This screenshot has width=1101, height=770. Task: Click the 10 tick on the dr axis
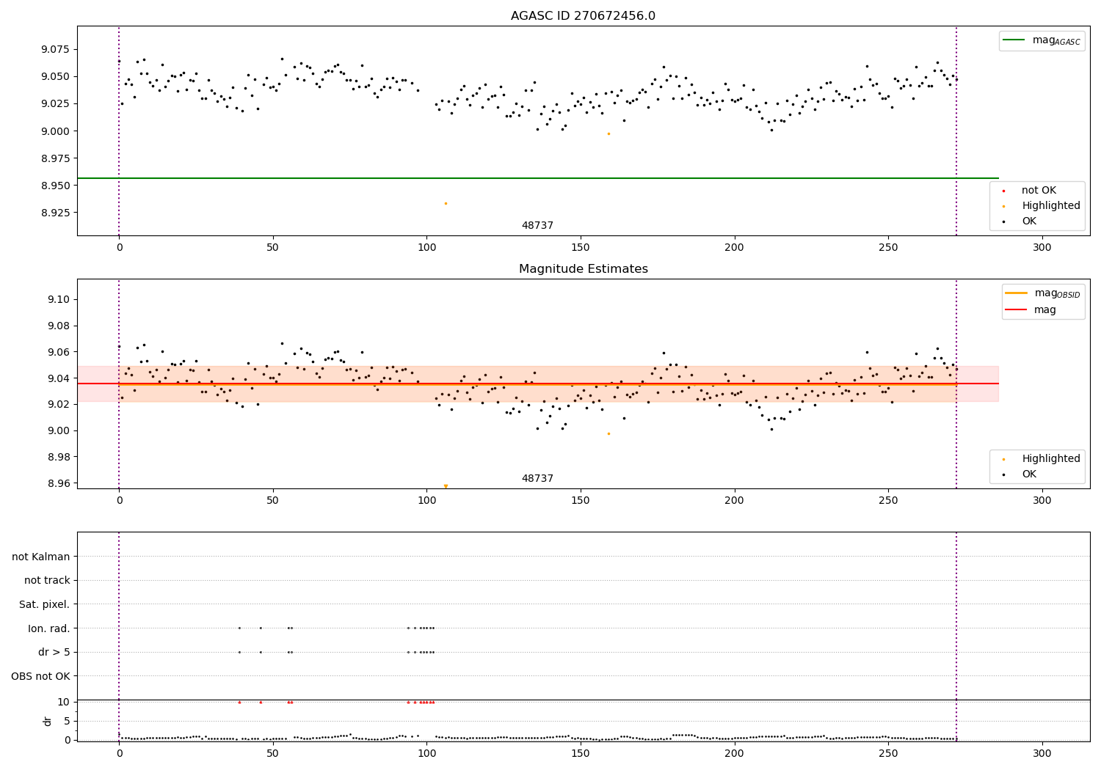click(64, 703)
